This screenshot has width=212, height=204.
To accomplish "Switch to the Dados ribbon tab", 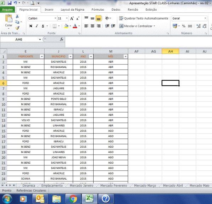I will point(116,10).
